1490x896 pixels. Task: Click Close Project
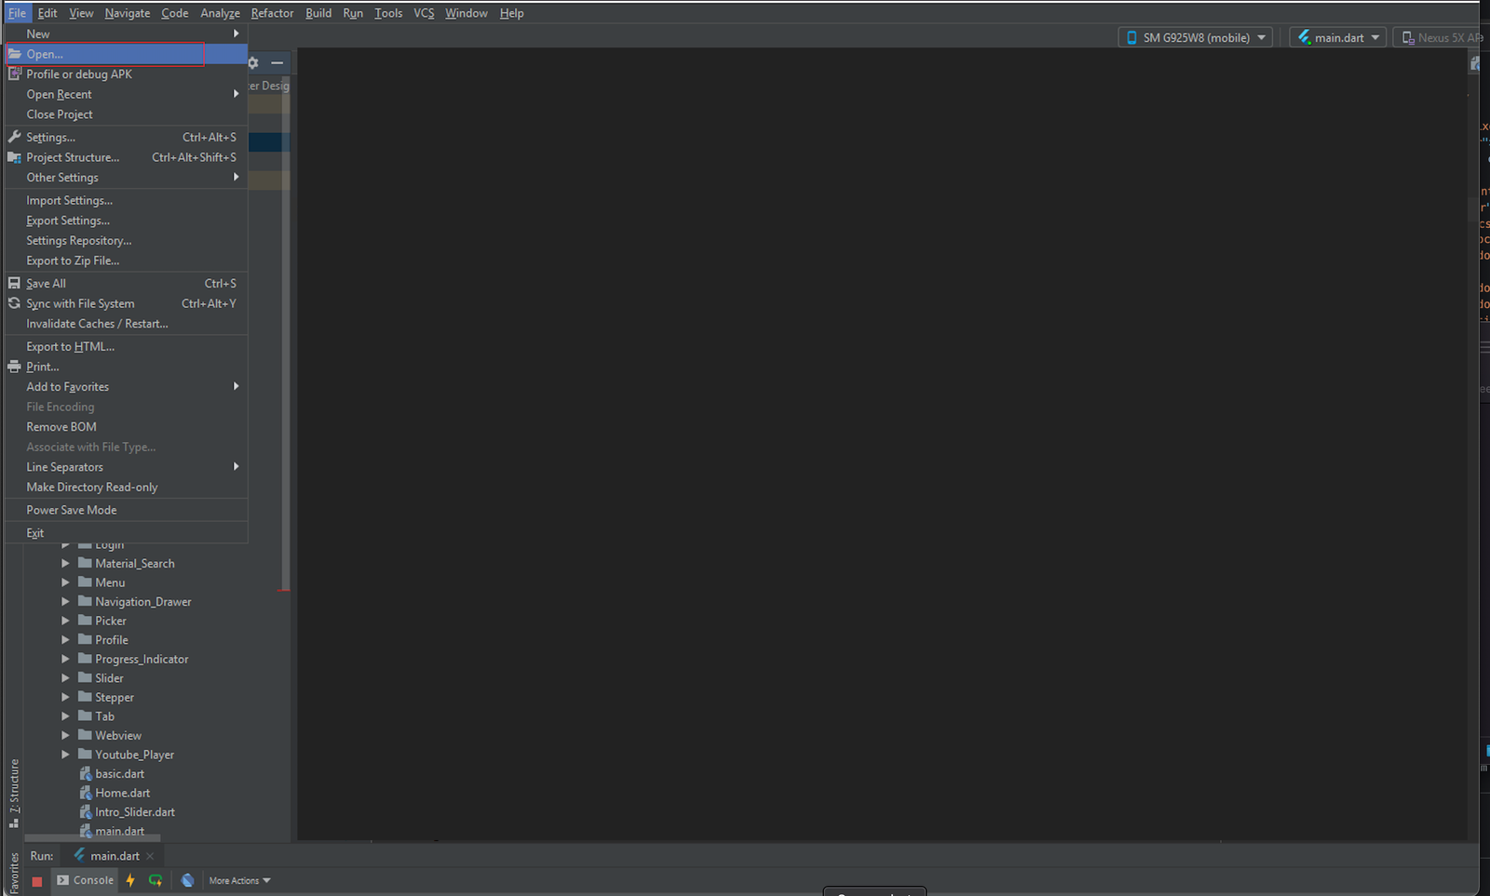tap(60, 114)
